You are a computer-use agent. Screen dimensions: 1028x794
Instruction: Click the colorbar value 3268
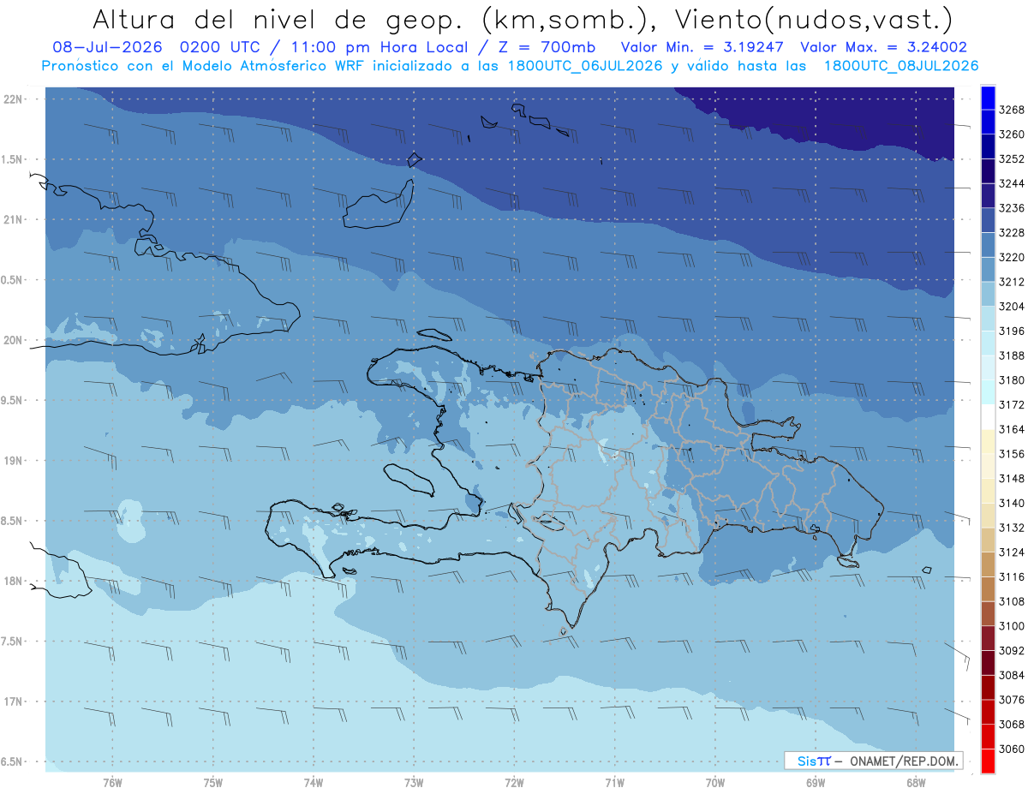point(1011,110)
